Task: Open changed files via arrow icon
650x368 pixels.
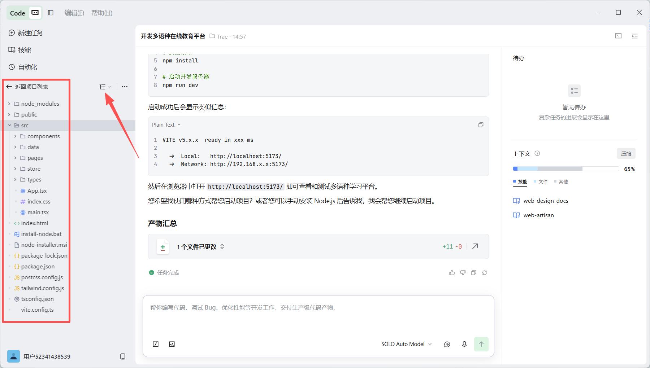Action: click(x=475, y=246)
